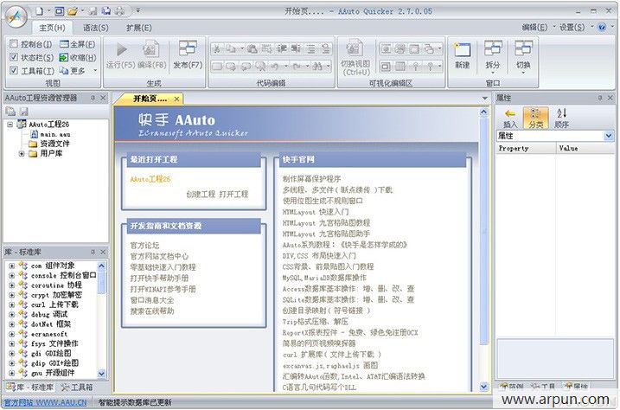Open the 设置(S) menu
This screenshot has height=410, width=620.
(572, 28)
